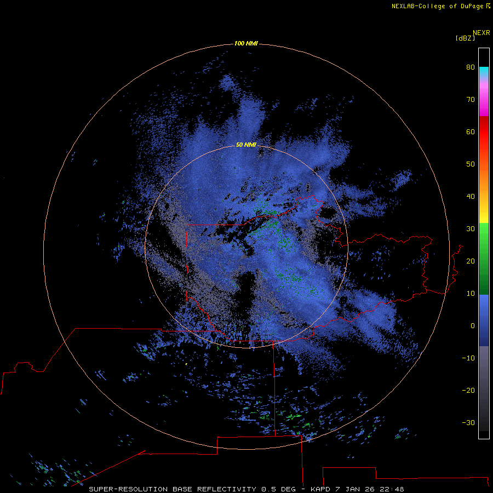Click the NEXR legend title
This screenshot has height=493, width=493.
point(481,33)
